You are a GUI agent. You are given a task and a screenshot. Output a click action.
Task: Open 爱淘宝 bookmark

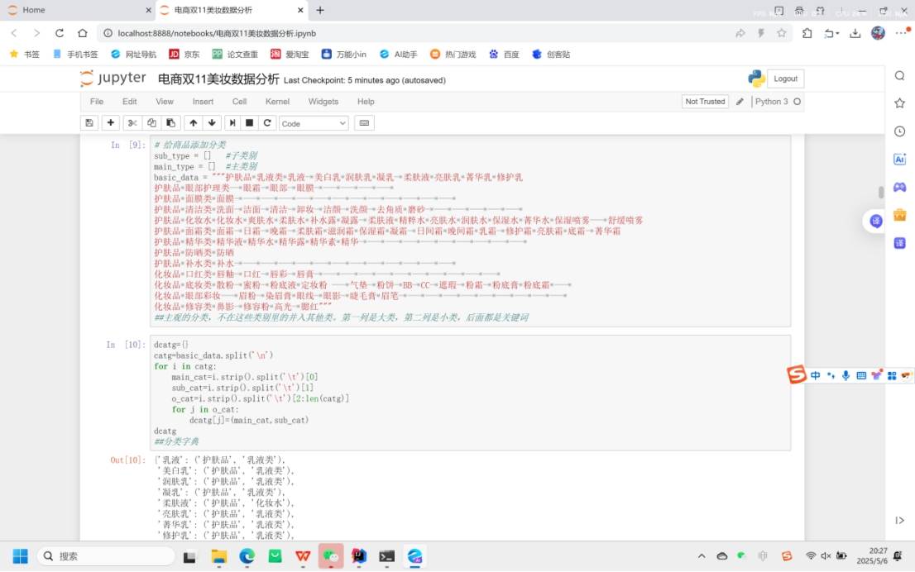(x=290, y=55)
